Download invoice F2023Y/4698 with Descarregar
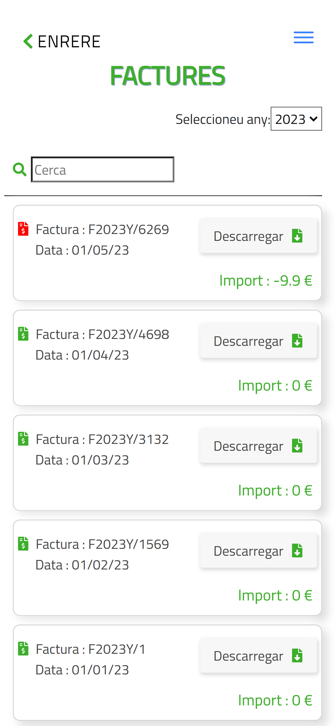The image size is (335, 726). click(x=258, y=341)
